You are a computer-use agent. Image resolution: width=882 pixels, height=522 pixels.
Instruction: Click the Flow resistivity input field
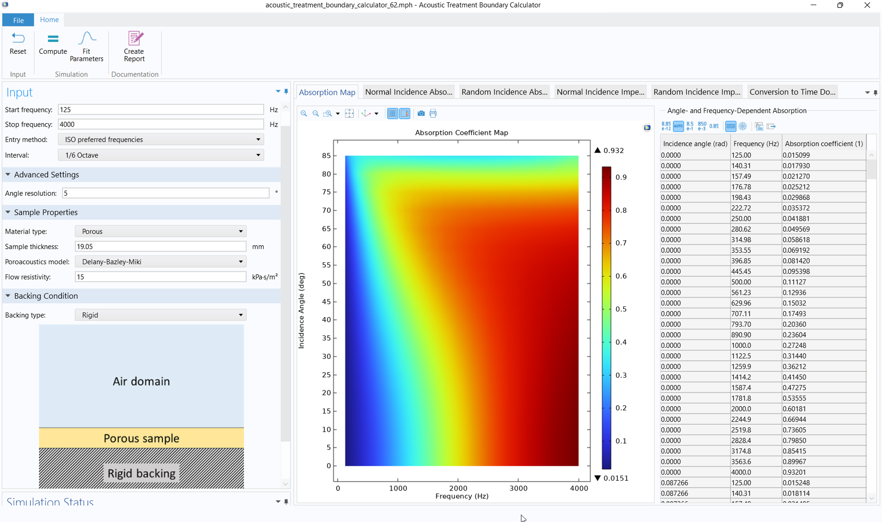pos(160,277)
